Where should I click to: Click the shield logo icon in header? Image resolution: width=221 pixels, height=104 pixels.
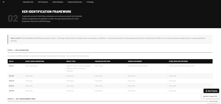click(x=4, y=2)
